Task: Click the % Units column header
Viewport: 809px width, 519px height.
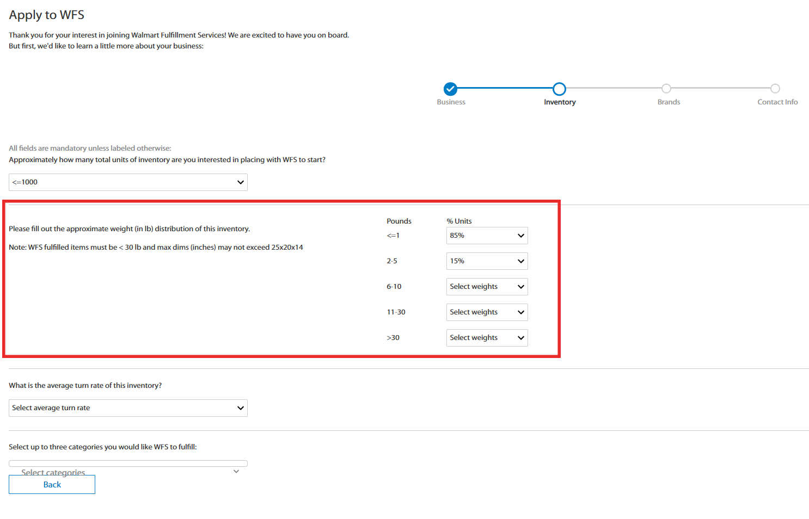Action: point(459,221)
